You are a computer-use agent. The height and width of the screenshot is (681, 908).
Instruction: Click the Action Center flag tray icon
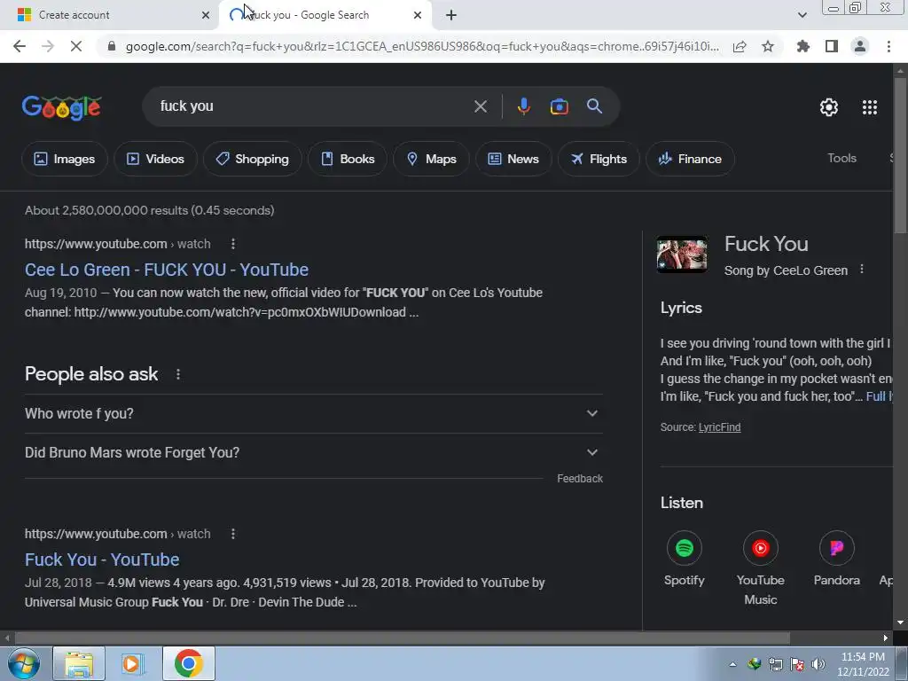(x=797, y=664)
